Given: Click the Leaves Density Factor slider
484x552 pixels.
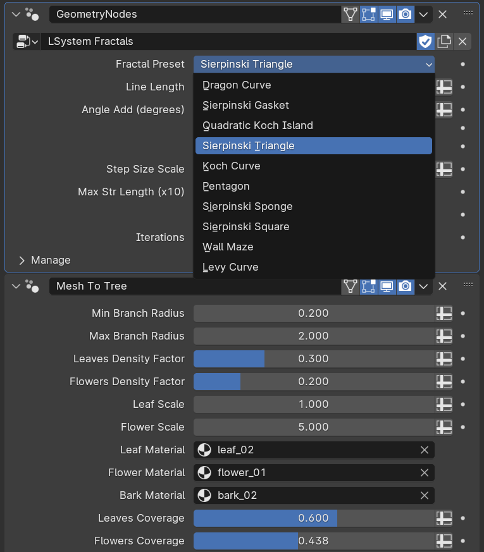Looking at the screenshot, I should pos(314,359).
